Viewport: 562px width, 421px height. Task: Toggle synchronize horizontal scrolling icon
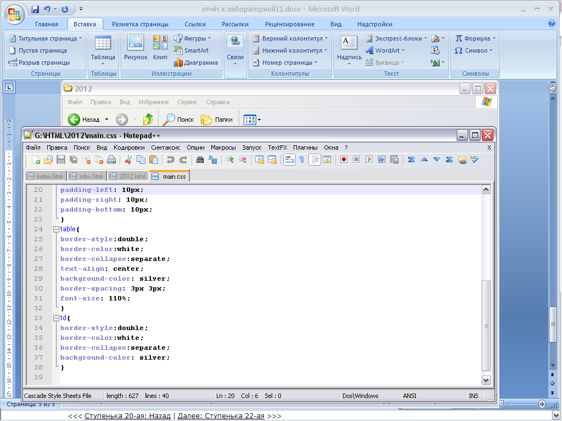(272, 160)
